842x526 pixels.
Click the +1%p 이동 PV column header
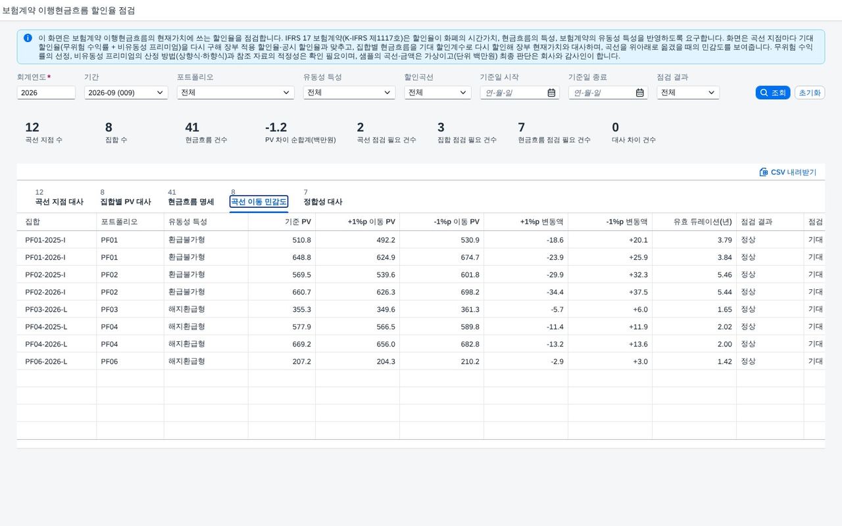(x=357, y=222)
